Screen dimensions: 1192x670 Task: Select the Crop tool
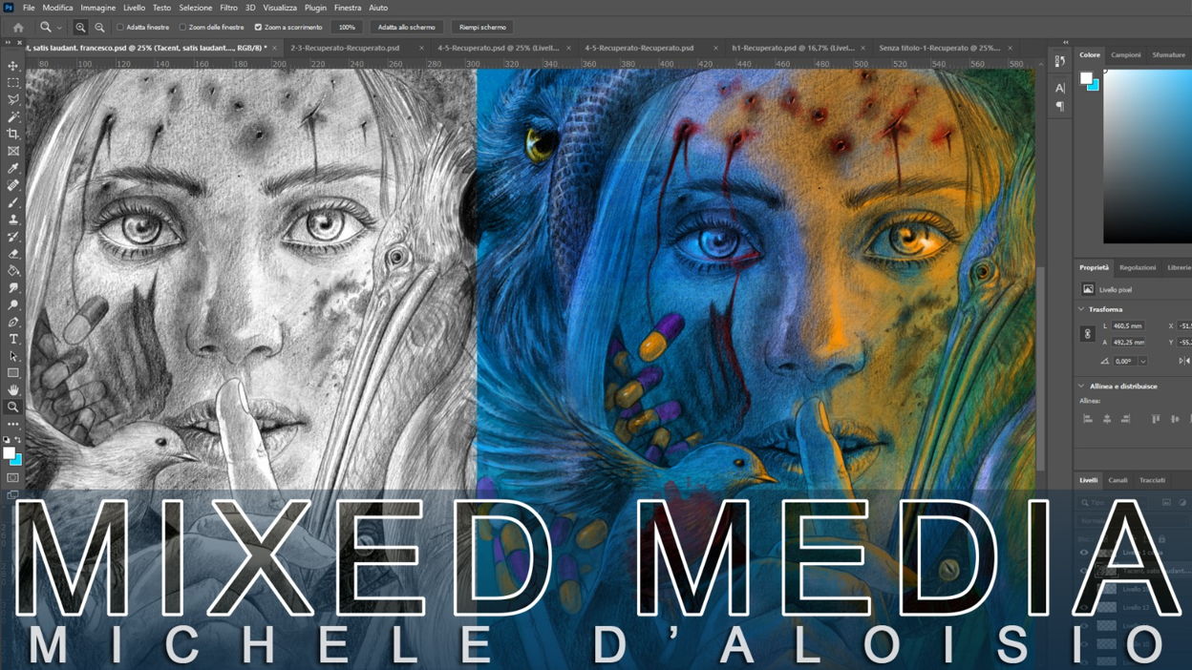pyautogui.click(x=13, y=135)
